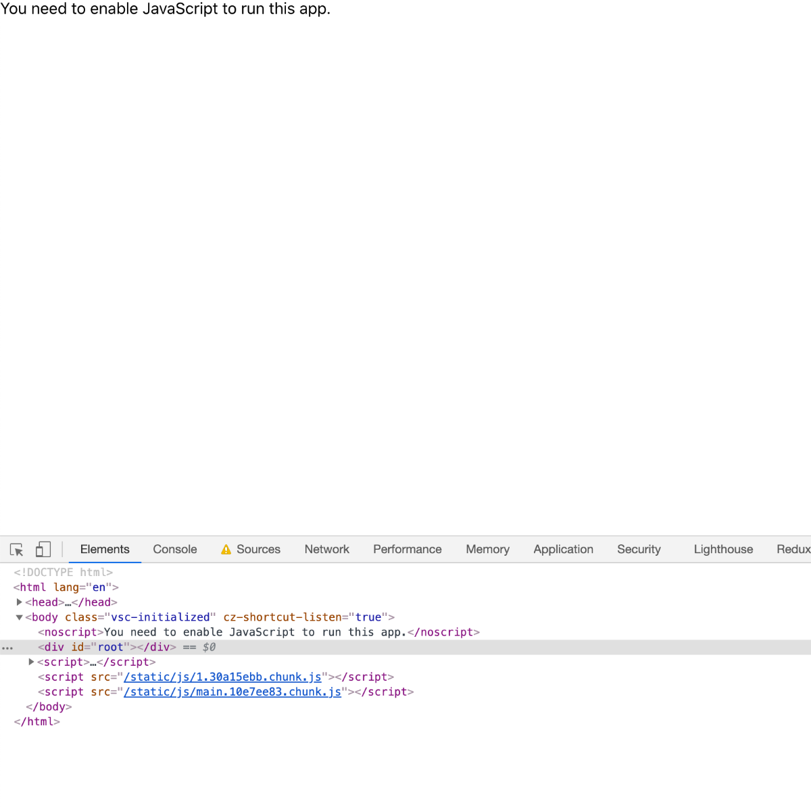811x807 pixels.
Task: Toggle the device toolbar icon
Action: click(43, 550)
